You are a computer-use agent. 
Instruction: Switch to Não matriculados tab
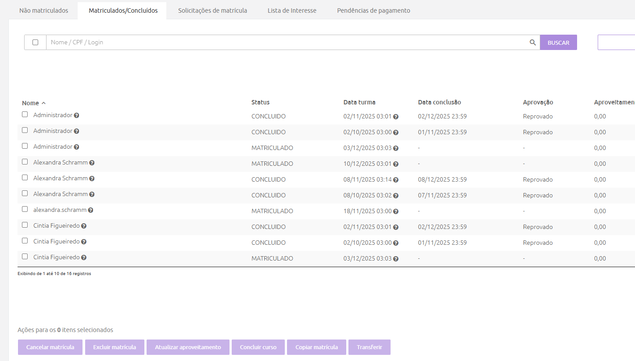click(44, 11)
